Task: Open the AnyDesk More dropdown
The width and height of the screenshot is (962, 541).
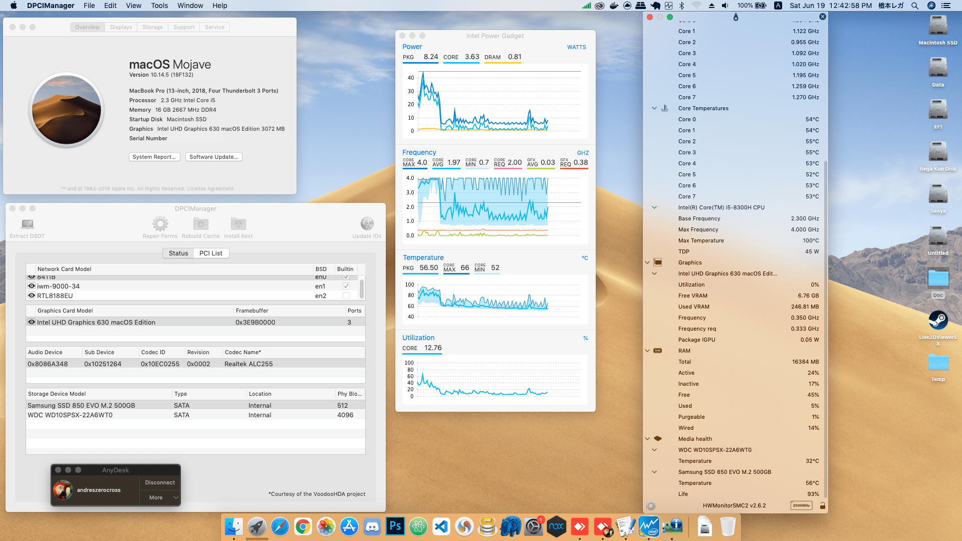Action: pyautogui.click(x=160, y=497)
